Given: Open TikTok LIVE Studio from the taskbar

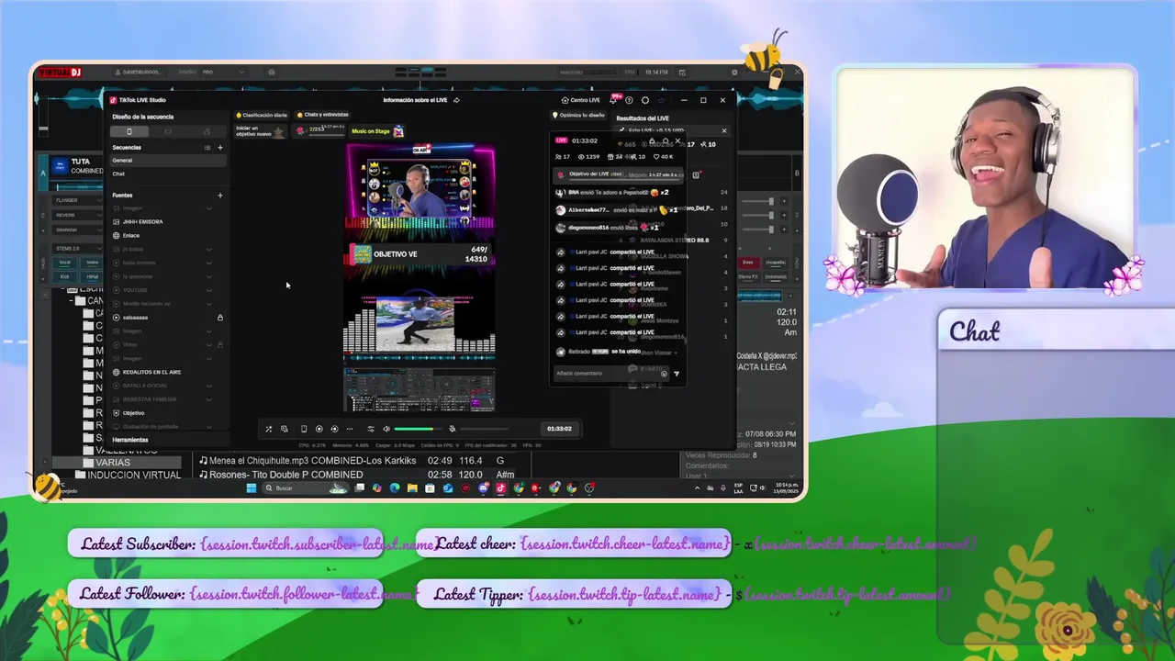Looking at the screenshot, I should click(x=500, y=488).
